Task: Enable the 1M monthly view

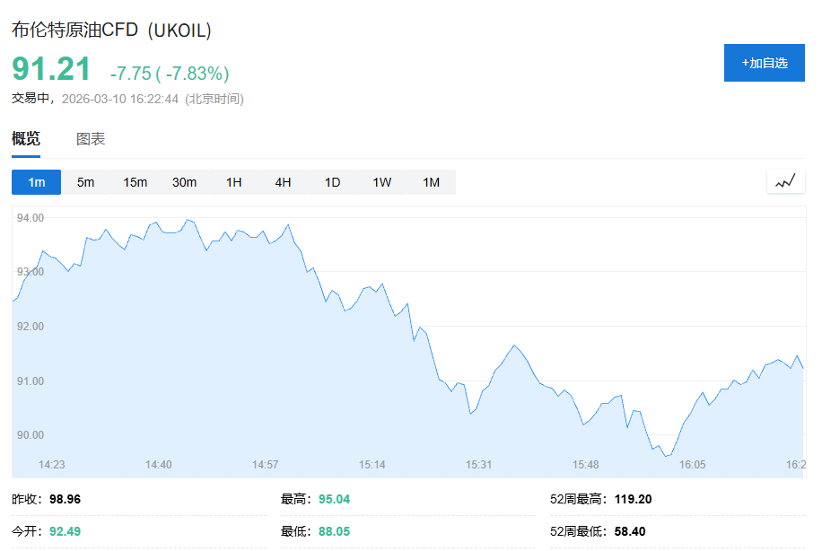Action: pyautogui.click(x=430, y=181)
